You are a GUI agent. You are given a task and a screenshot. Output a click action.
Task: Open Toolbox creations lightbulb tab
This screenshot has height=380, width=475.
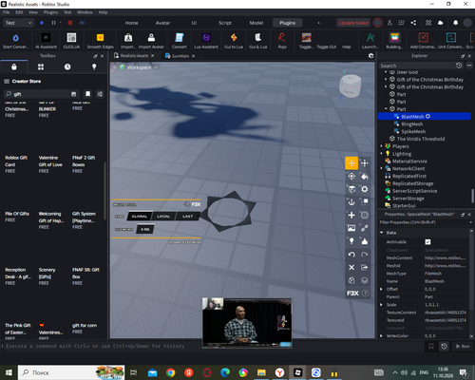point(94,66)
